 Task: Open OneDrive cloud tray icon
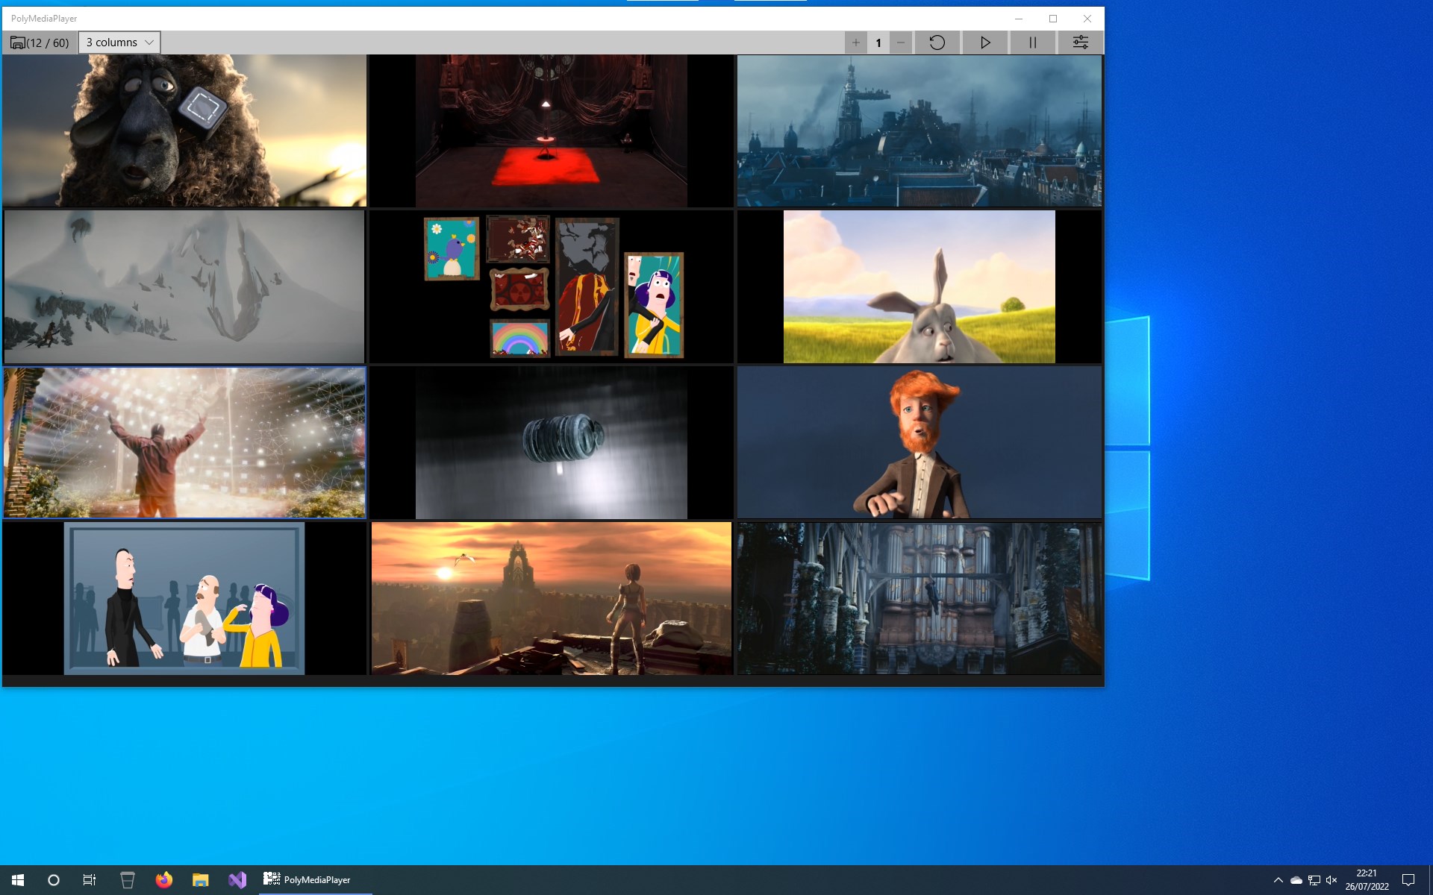(x=1296, y=880)
